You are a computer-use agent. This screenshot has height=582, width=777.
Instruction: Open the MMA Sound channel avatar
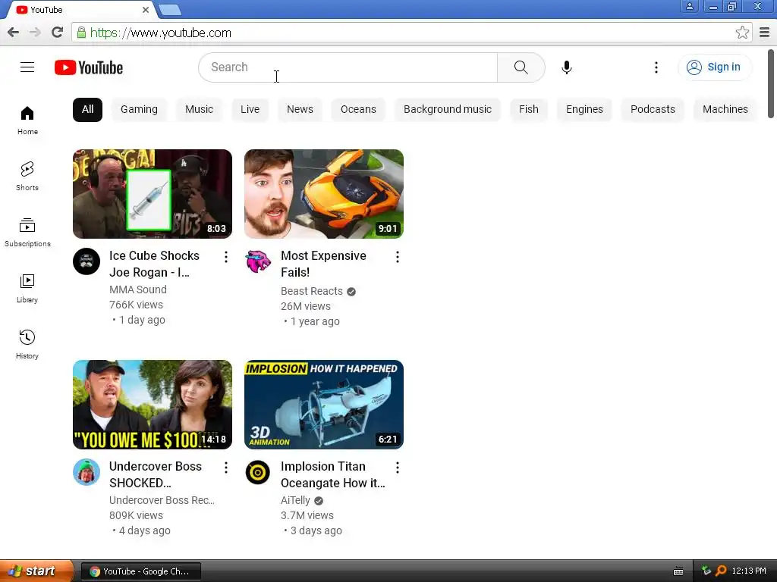[87, 261]
